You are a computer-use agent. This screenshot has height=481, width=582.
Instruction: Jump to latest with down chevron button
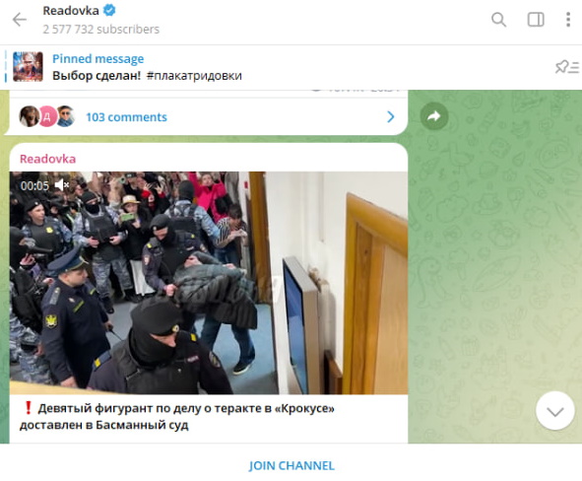pyautogui.click(x=554, y=411)
